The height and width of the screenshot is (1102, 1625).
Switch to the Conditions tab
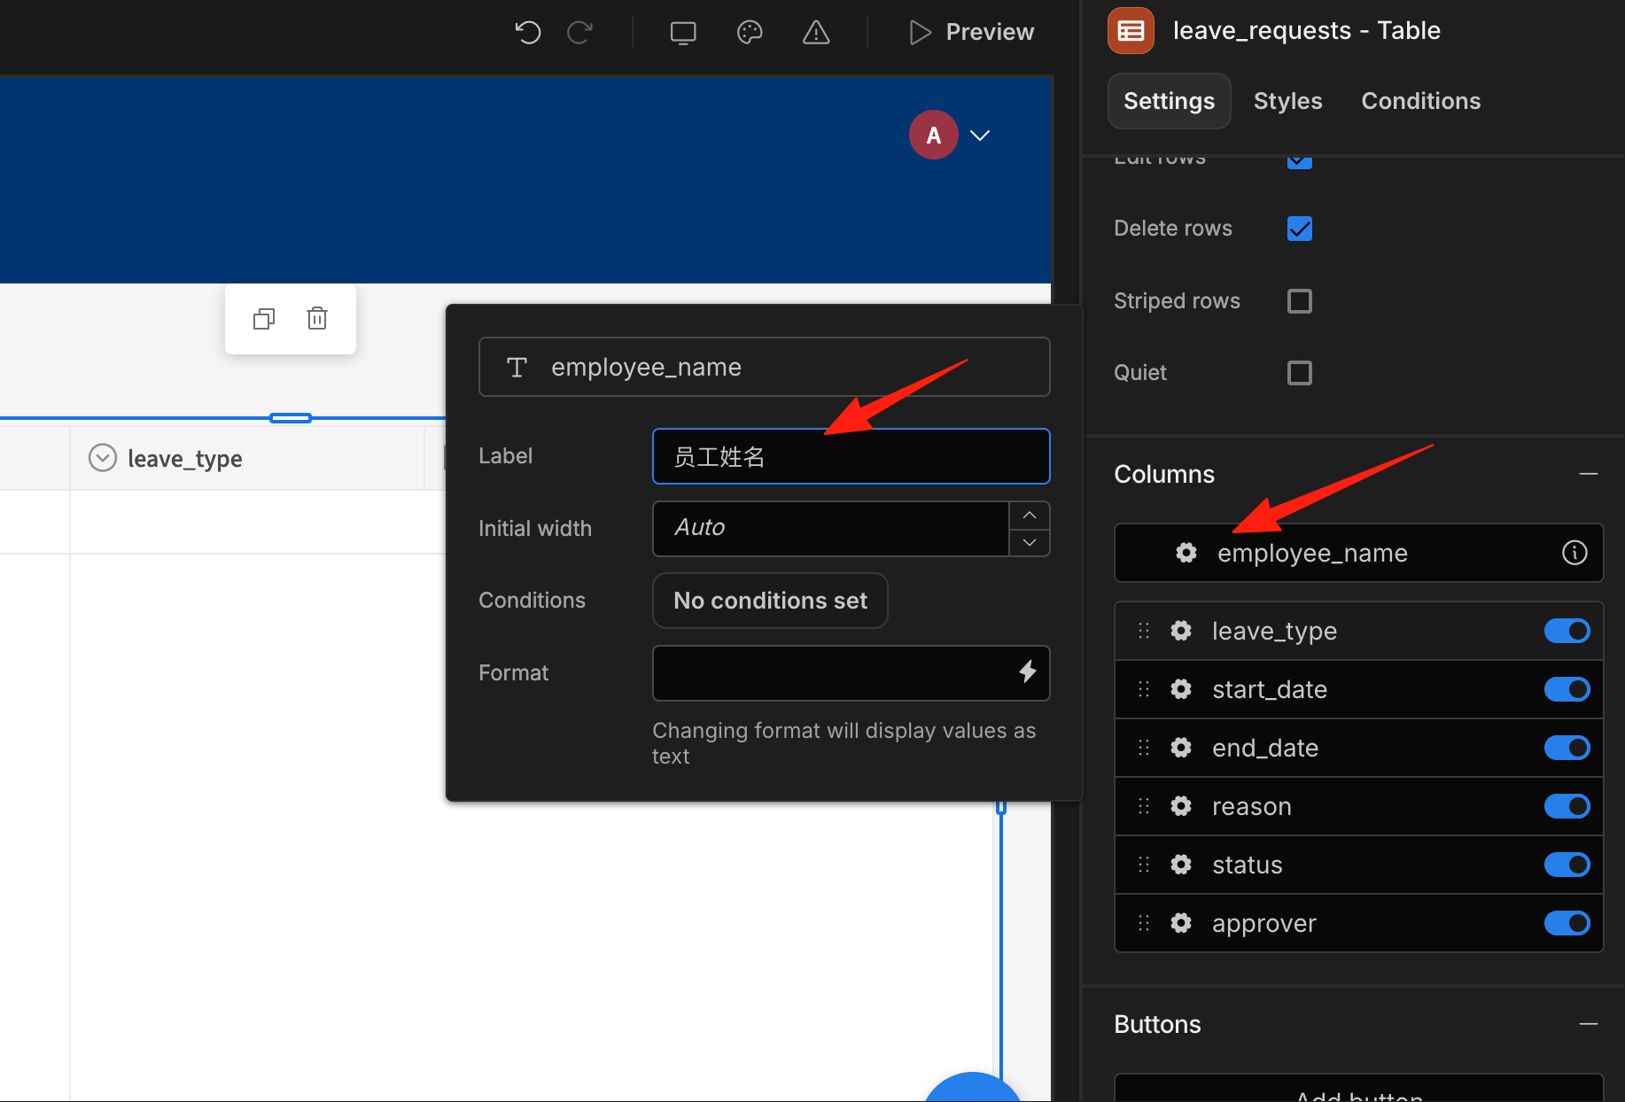pos(1420,101)
